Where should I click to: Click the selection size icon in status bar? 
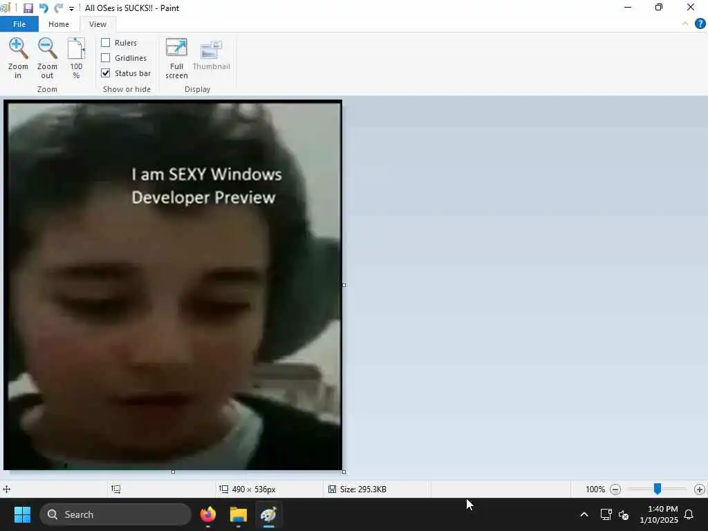pos(116,489)
